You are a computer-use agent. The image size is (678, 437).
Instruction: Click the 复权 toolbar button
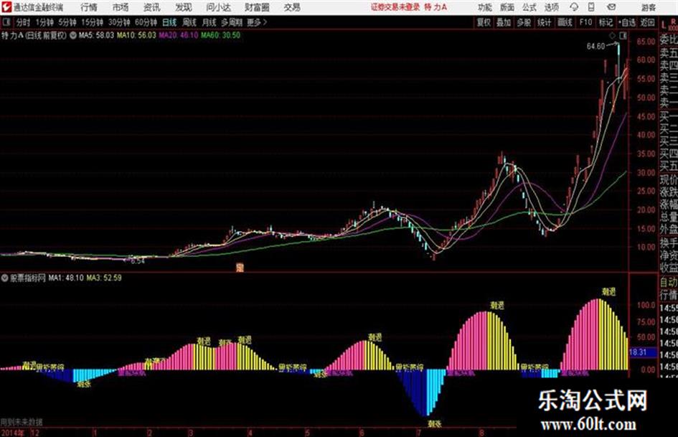[x=484, y=22]
